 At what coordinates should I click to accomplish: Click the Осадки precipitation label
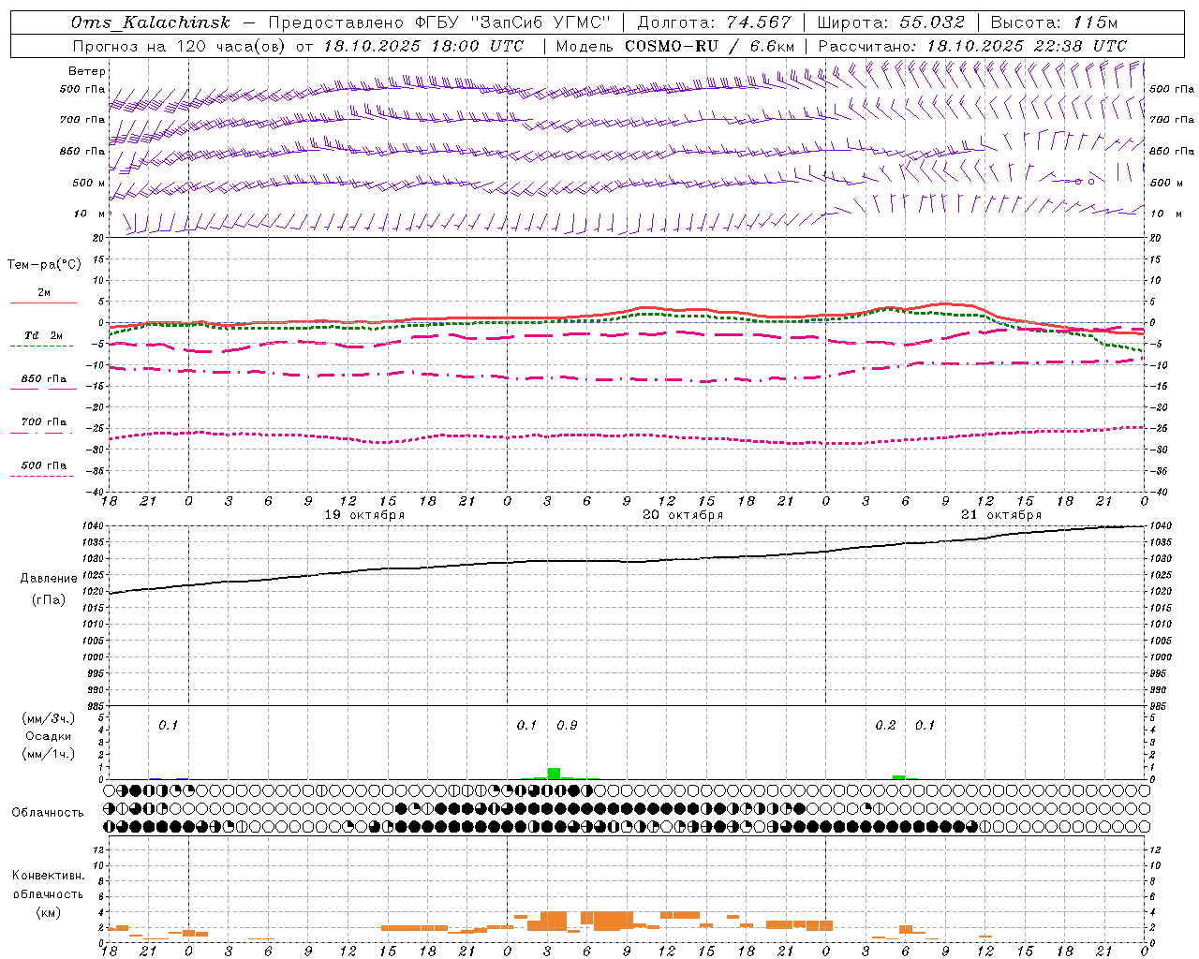(x=48, y=736)
